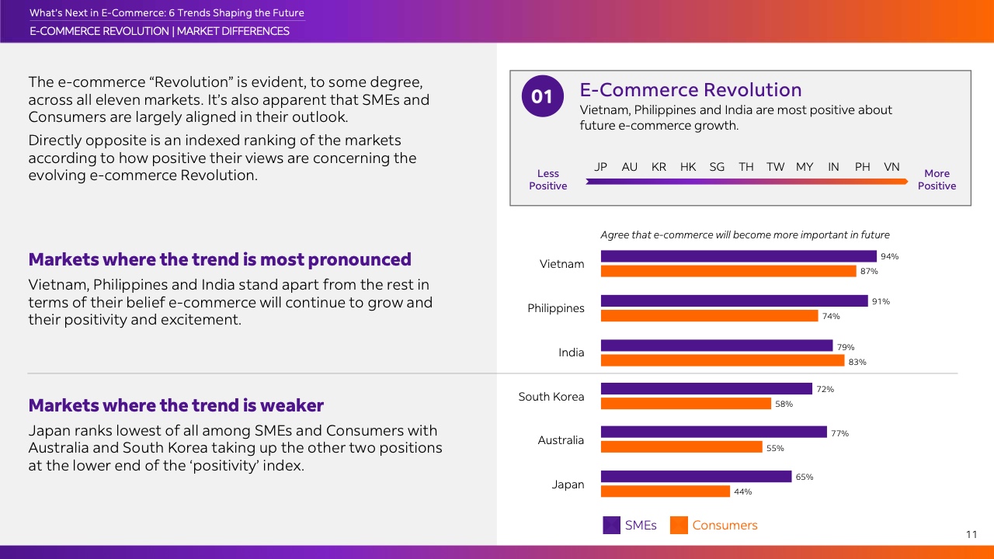Screen dimensions: 994x559
Task: Select the JP market code on scale
Action: pyautogui.click(x=600, y=167)
